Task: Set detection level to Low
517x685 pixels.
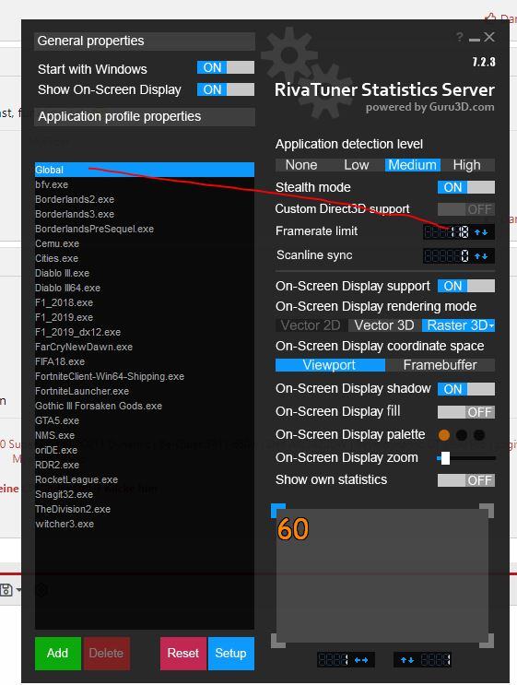Action: click(x=357, y=165)
